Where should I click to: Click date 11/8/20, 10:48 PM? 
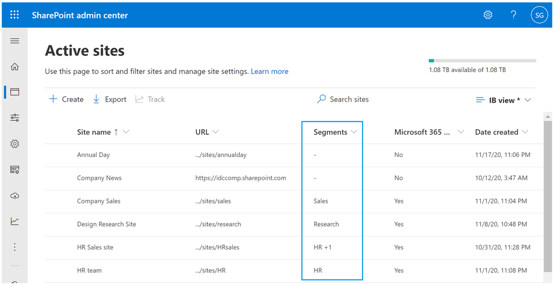tap(501, 224)
